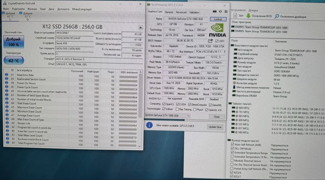Click the Оновлення BIOS toolbar button
The image size is (325, 180).
259,16
